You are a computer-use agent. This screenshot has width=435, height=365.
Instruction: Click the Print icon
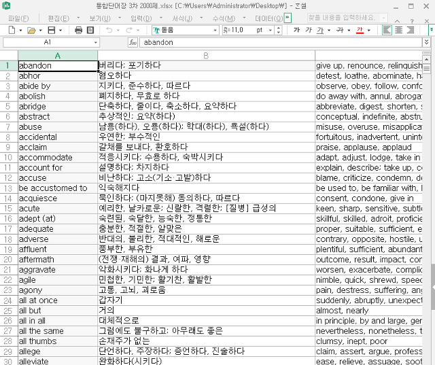79,31
